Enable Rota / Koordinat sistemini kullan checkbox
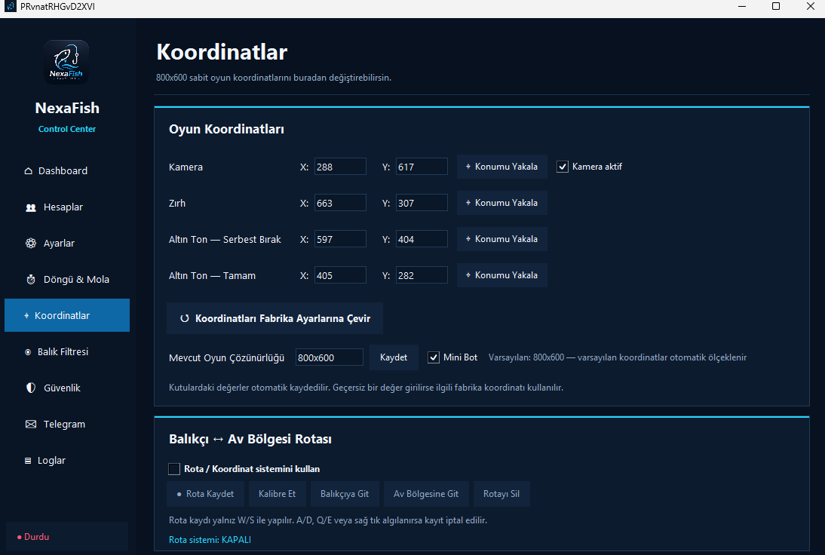 [x=174, y=469]
